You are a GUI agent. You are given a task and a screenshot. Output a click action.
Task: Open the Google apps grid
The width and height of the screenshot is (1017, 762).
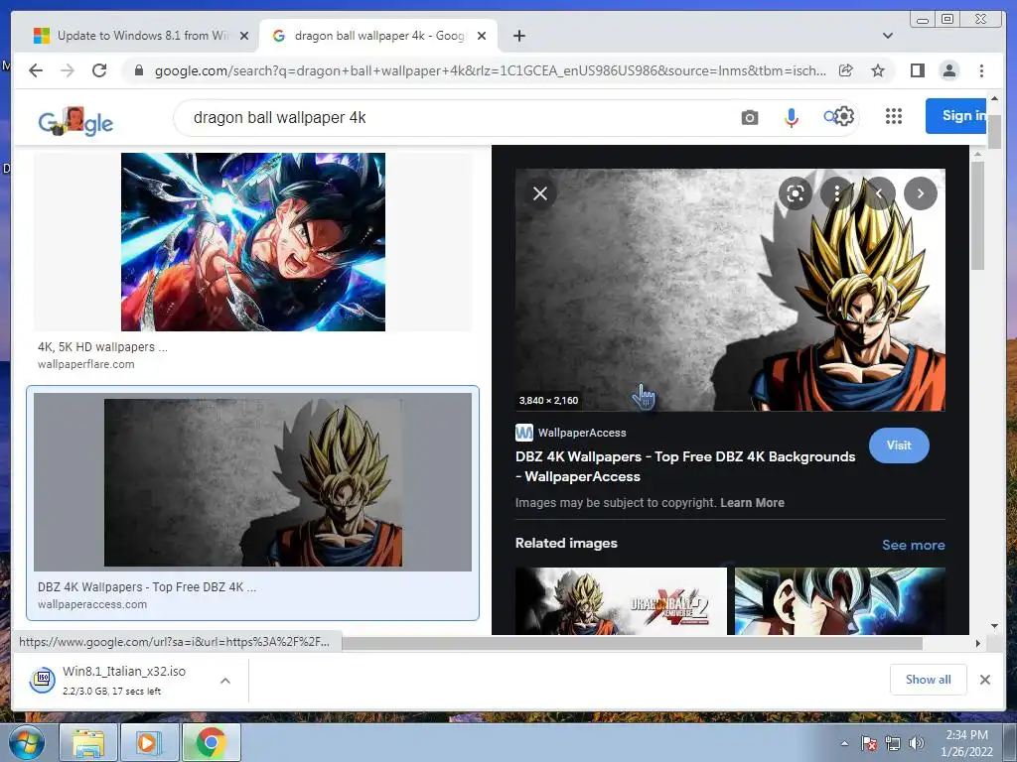(894, 117)
